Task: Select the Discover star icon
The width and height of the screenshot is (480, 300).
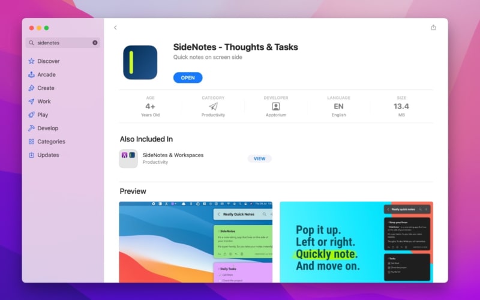Action: 31,61
